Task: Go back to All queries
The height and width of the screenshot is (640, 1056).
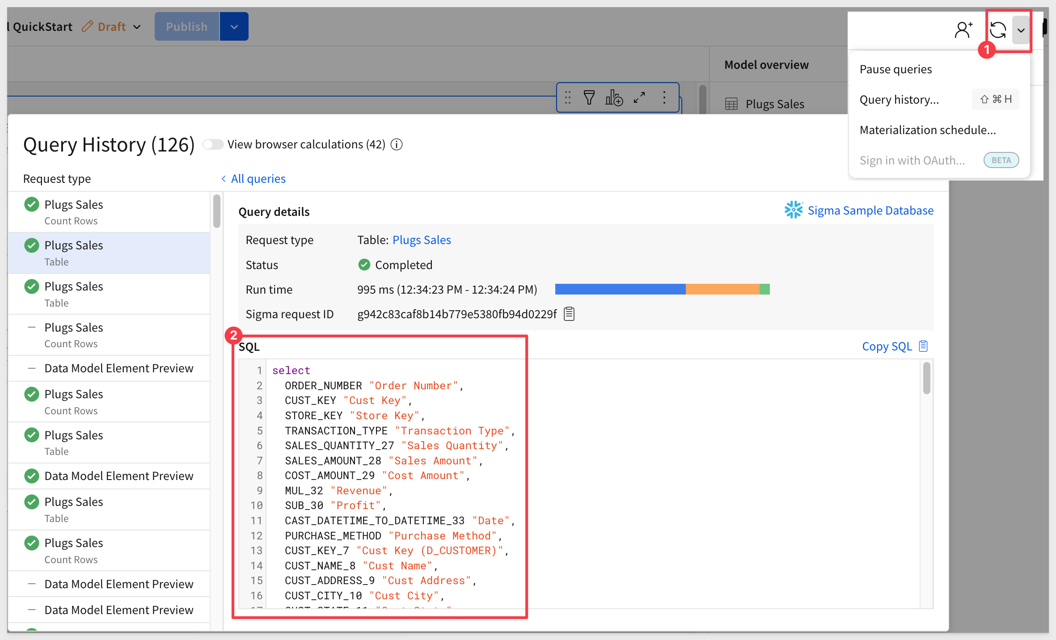Action: pos(253,179)
